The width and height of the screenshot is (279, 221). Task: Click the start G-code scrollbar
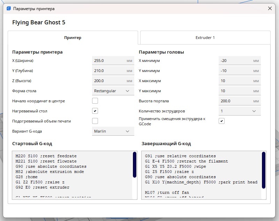pyautogui.click(x=135, y=165)
